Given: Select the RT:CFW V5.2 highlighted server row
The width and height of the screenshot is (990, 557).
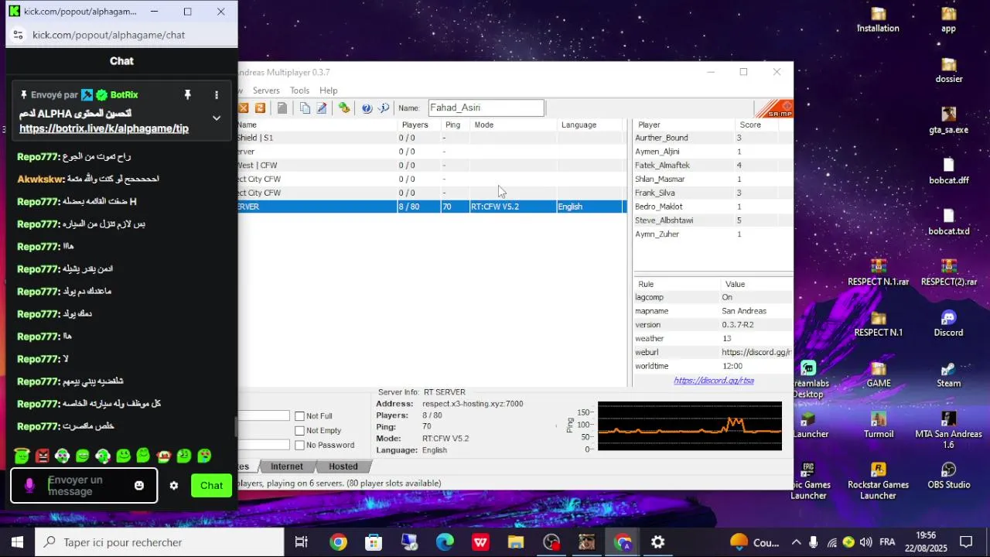Looking at the screenshot, I should point(431,207).
